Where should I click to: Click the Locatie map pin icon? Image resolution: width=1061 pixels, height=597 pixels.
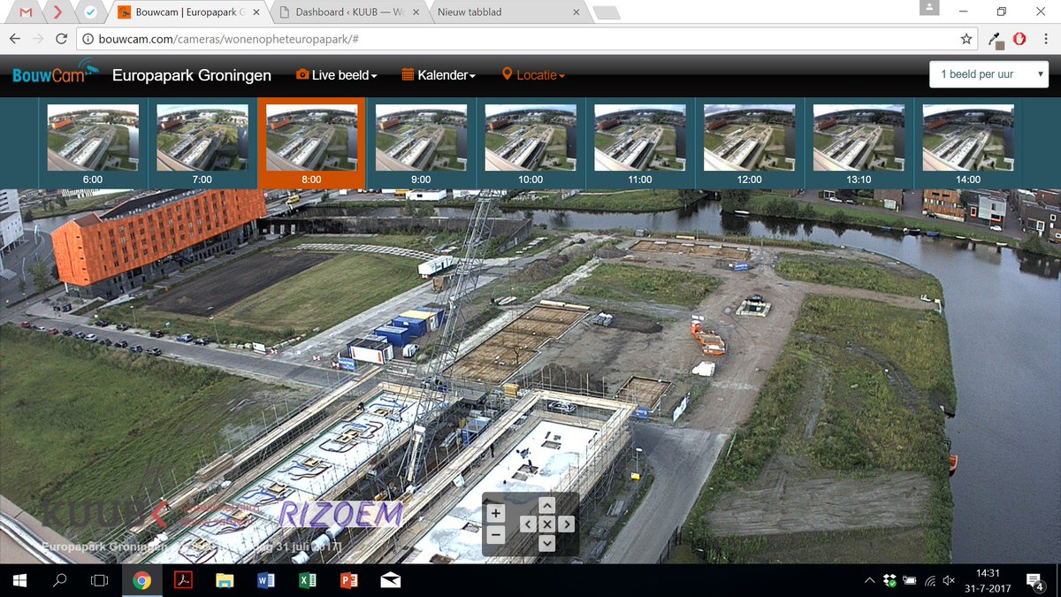tap(506, 75)
